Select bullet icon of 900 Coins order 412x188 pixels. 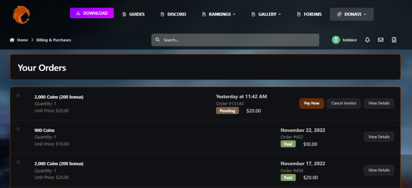[x=18, y=129]
